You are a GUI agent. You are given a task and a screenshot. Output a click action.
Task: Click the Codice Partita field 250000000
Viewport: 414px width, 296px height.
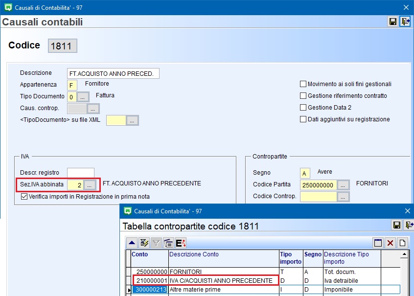[x=319, y=185]
